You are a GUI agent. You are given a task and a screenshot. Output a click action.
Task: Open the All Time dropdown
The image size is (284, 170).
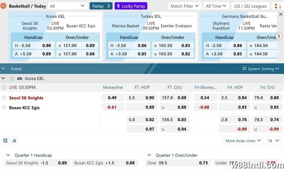point(215,6)
